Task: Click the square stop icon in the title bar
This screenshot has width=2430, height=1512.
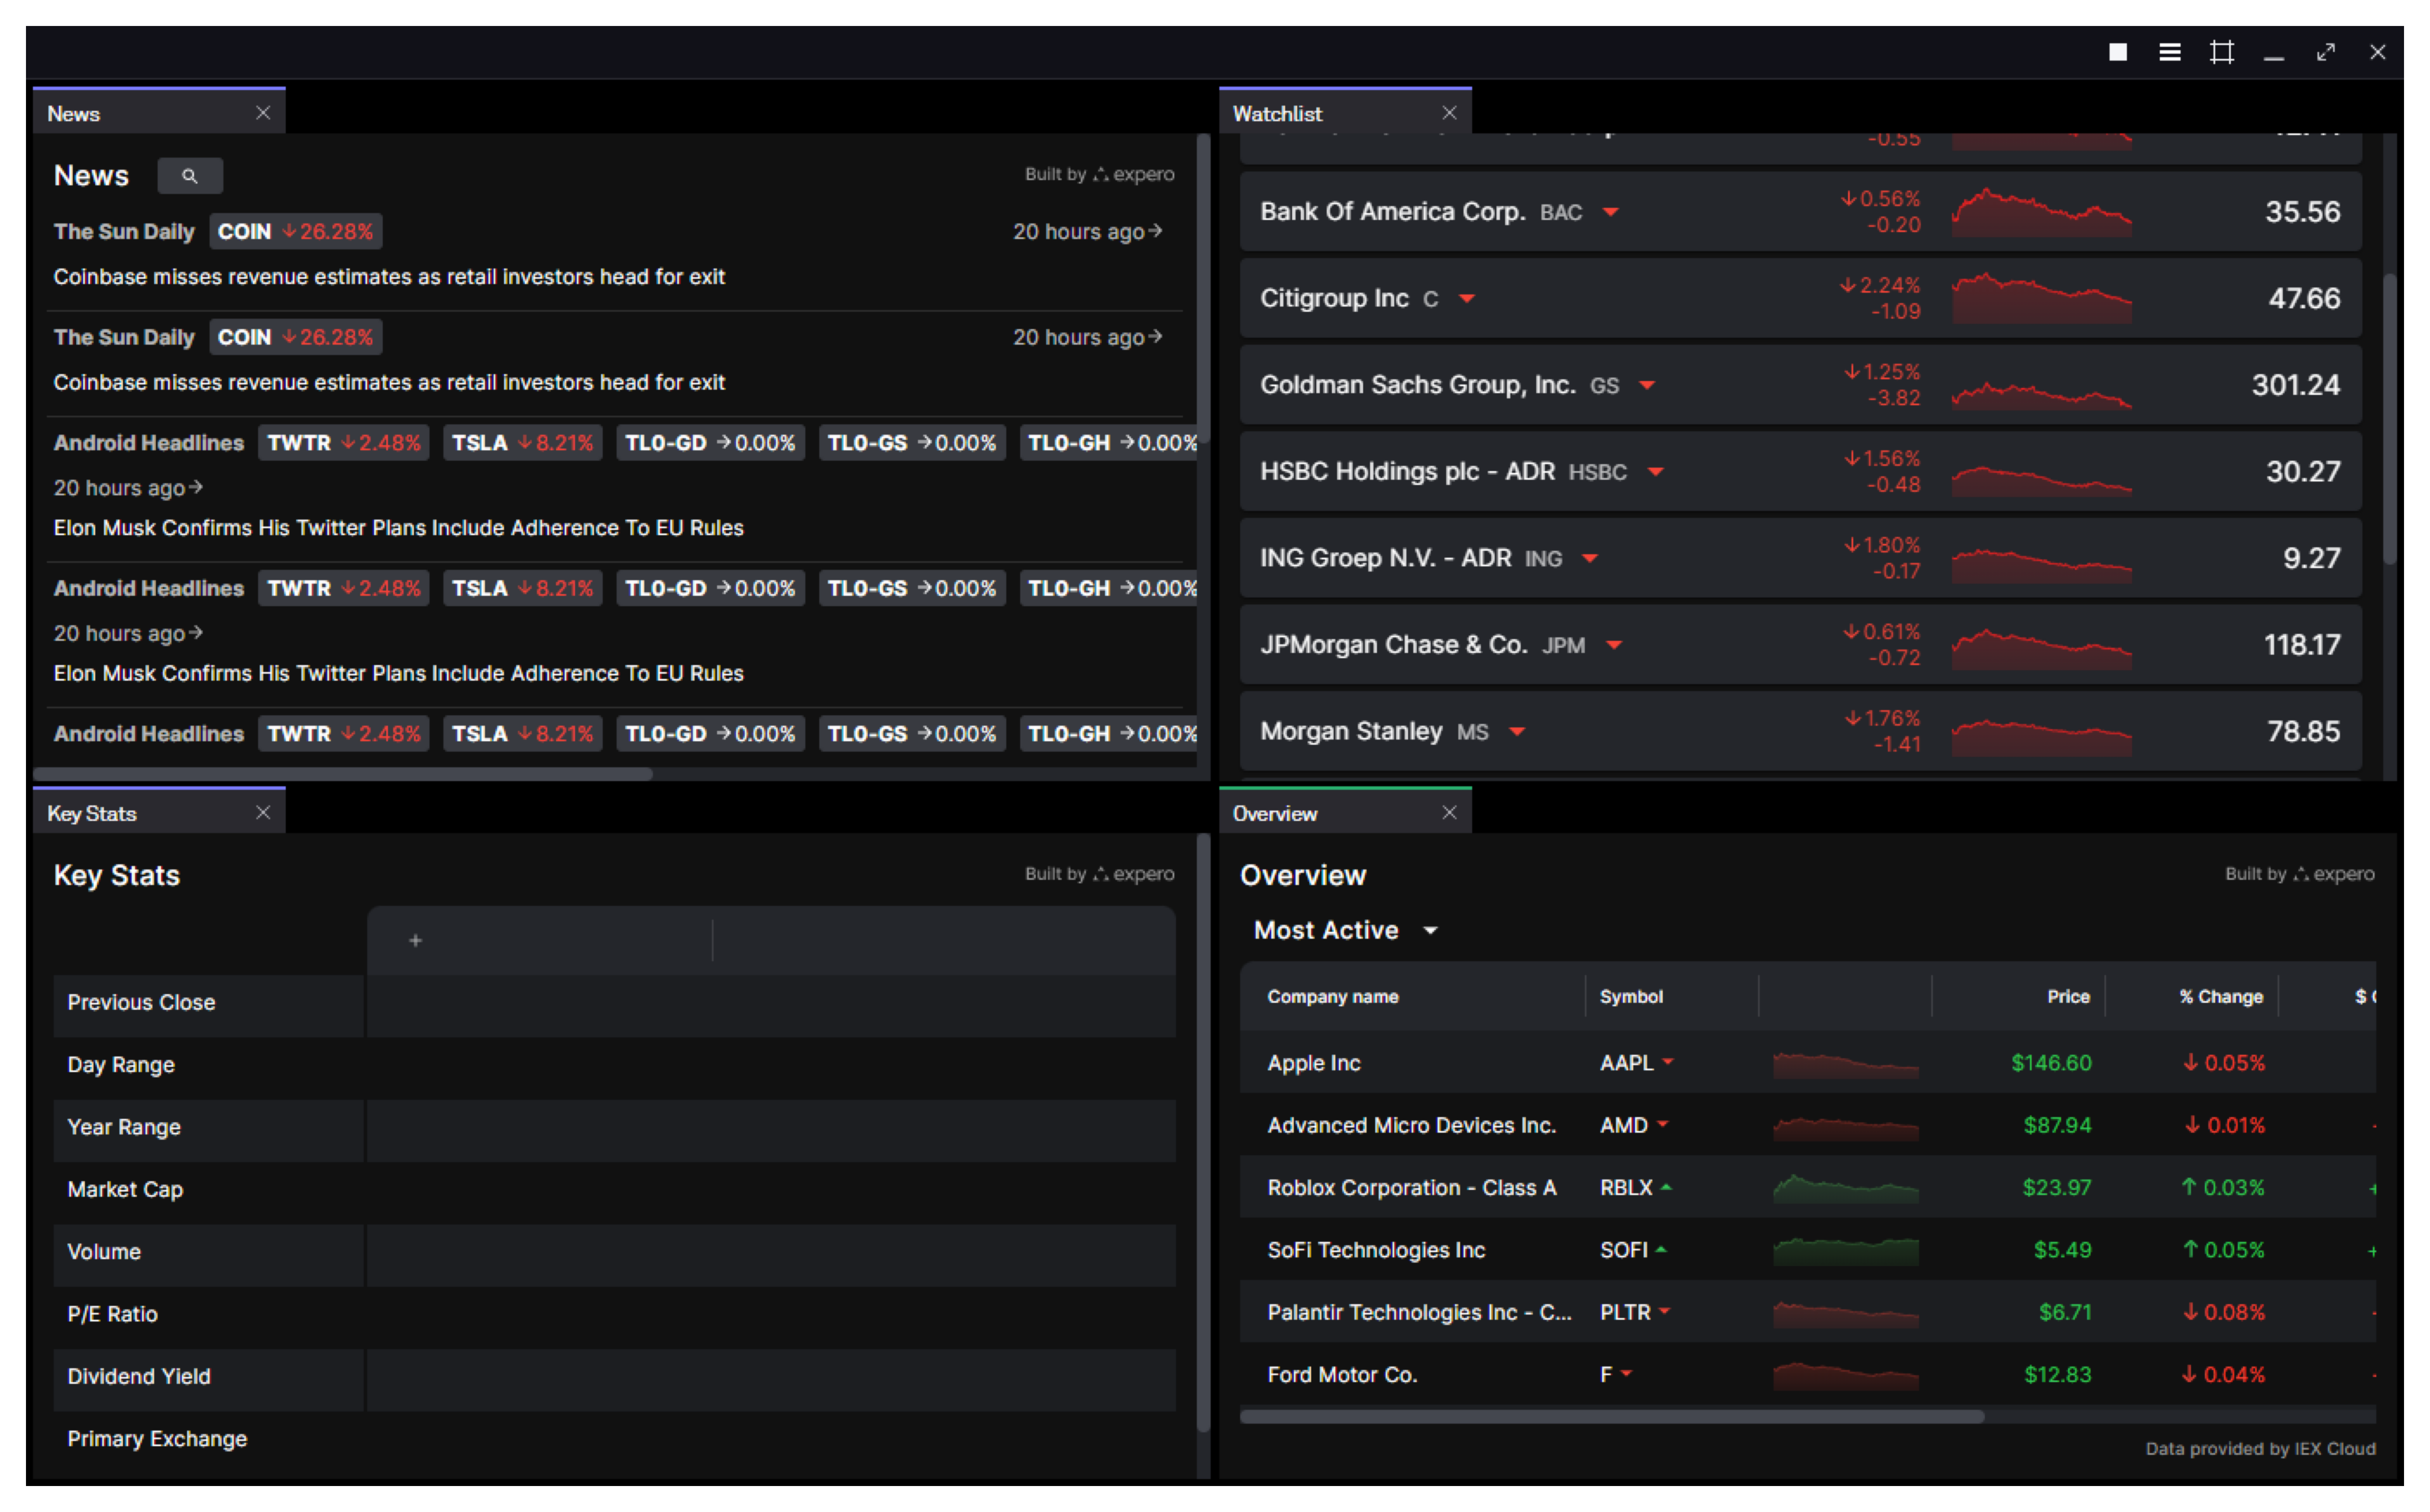Action: coord(2117,52)
